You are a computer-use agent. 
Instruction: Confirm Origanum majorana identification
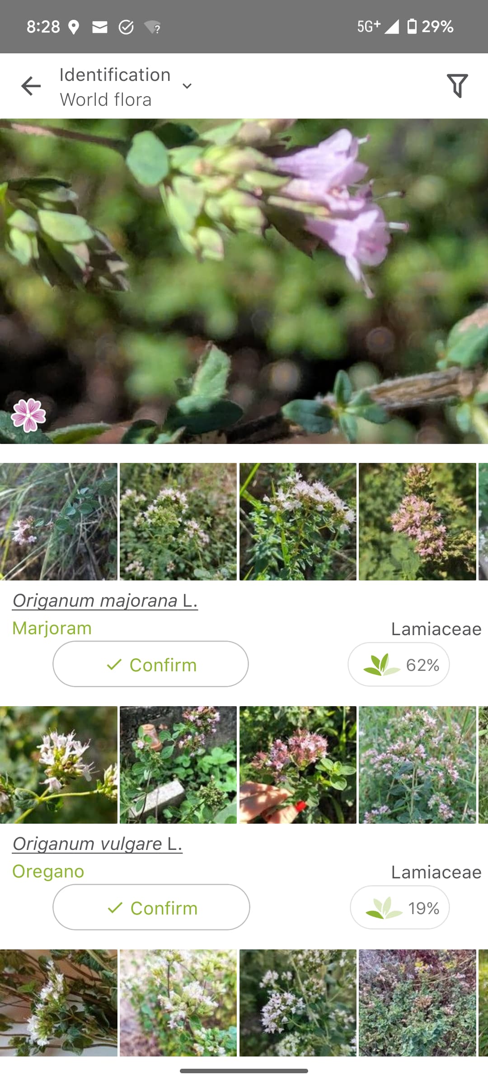pyautogui.click(x=150, y=664)
